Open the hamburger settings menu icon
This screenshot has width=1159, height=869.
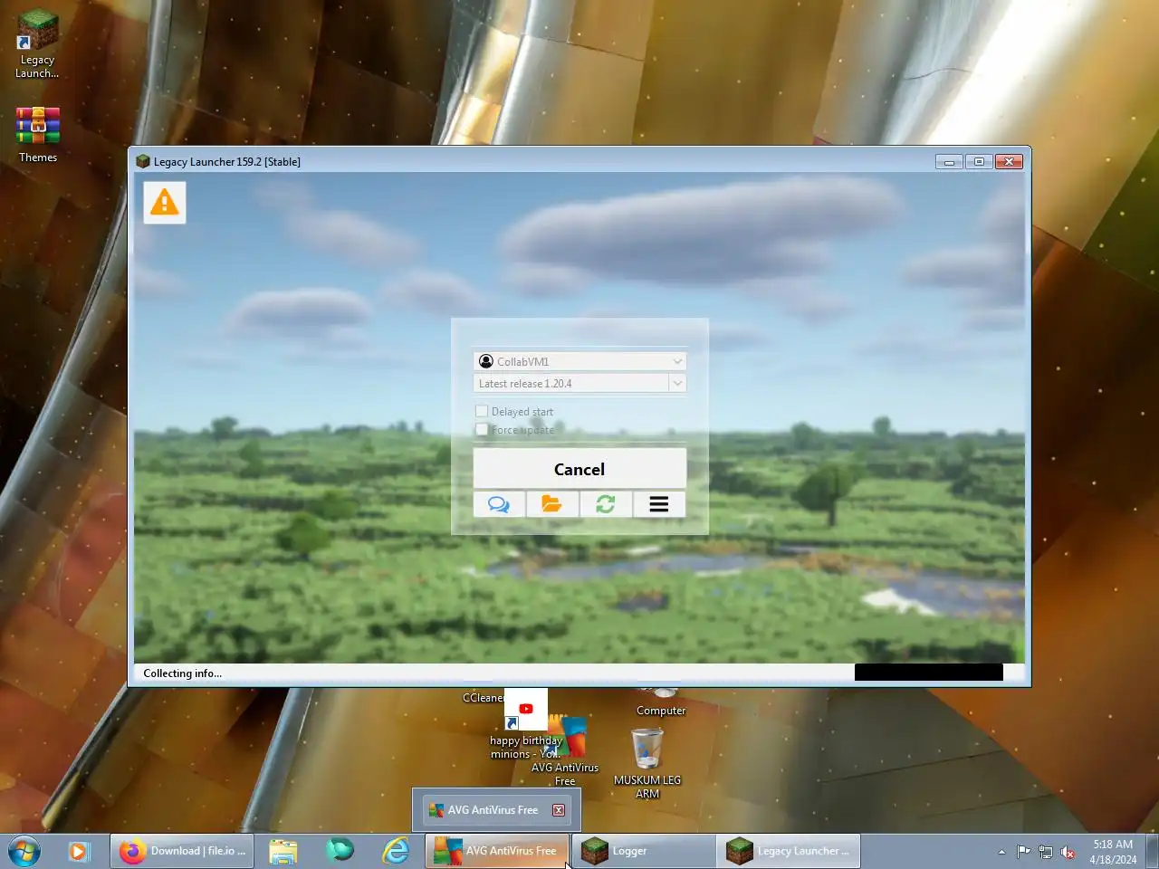coord(659,504)
